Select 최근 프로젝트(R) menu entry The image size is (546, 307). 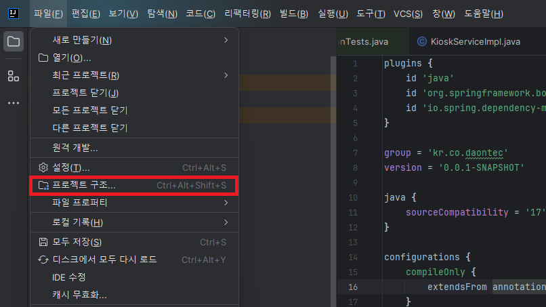click(x=134, y=75)
